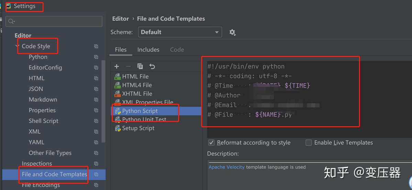This screenshot has width=412, height=190.
Task: Click the settings tree vertical scrollbar
Action: click(x=103, y=101)
